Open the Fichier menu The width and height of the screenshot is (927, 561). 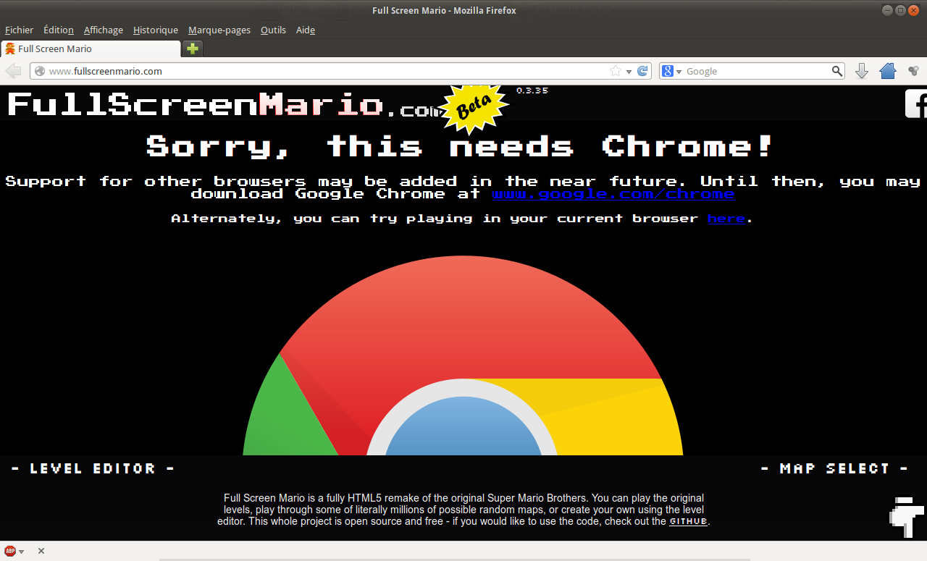click(x=19, y=30)
